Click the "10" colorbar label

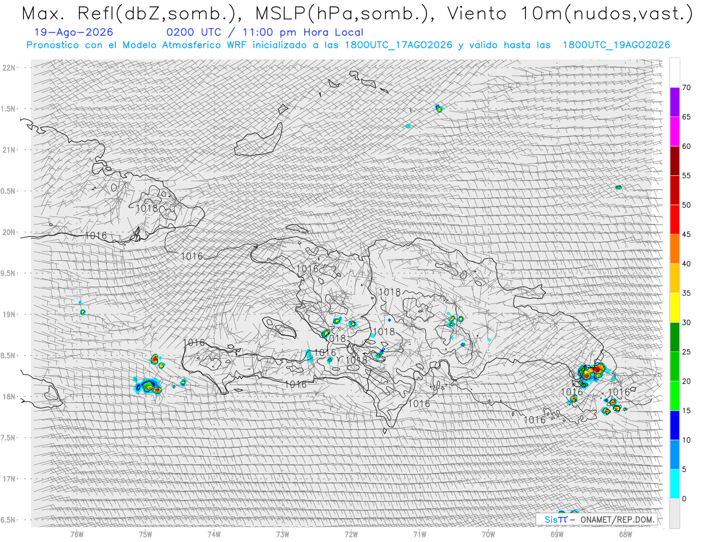coord(686,440)
